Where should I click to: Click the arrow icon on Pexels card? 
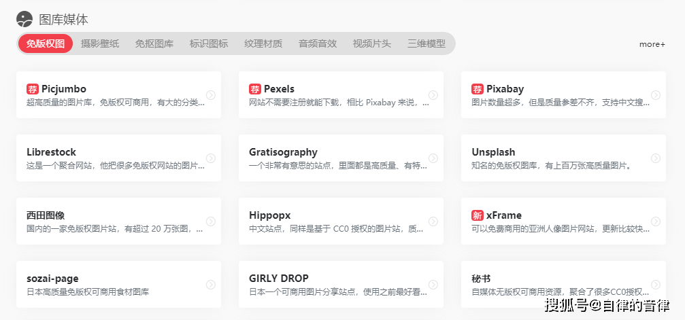pyautogui.click(x=433, y=95)
